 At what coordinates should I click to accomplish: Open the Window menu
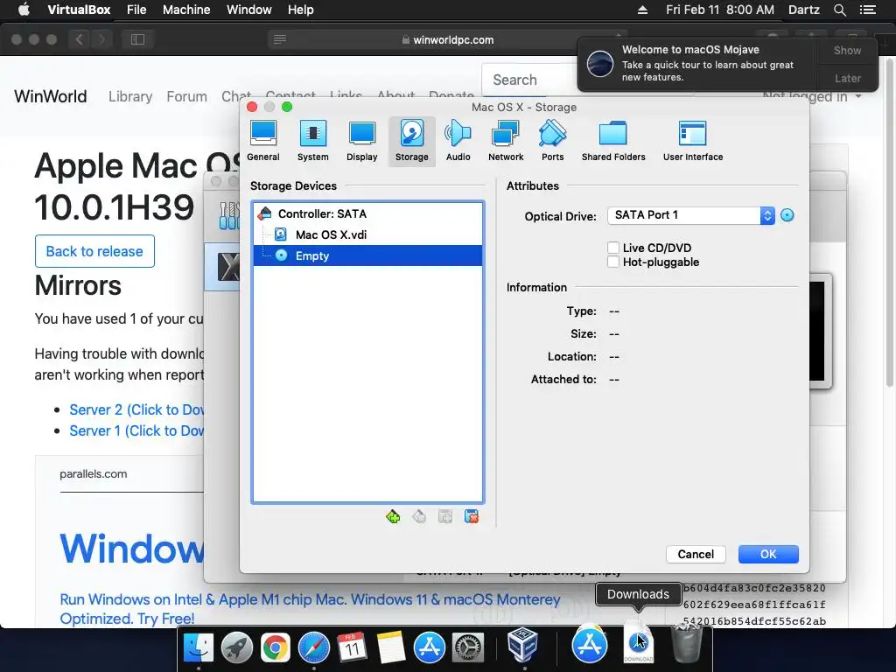click(249, 10)
